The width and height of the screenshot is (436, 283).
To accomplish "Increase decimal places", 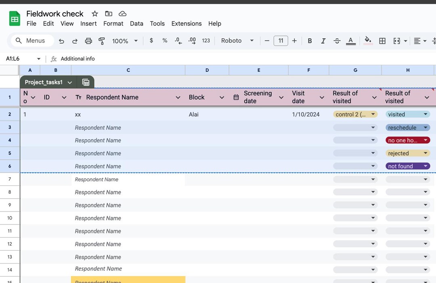I will click(191, 40).
